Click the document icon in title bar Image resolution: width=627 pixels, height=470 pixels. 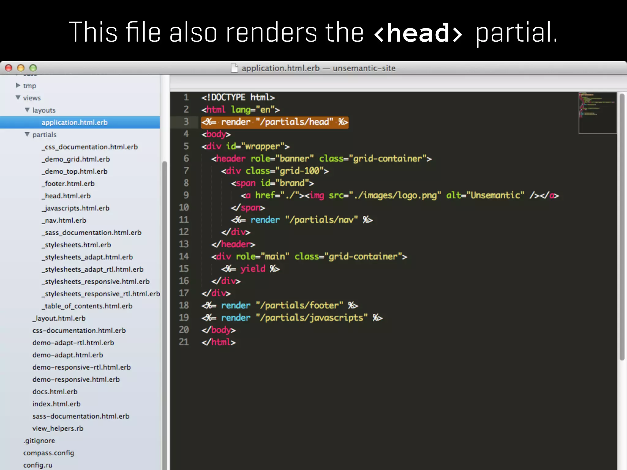234,68
